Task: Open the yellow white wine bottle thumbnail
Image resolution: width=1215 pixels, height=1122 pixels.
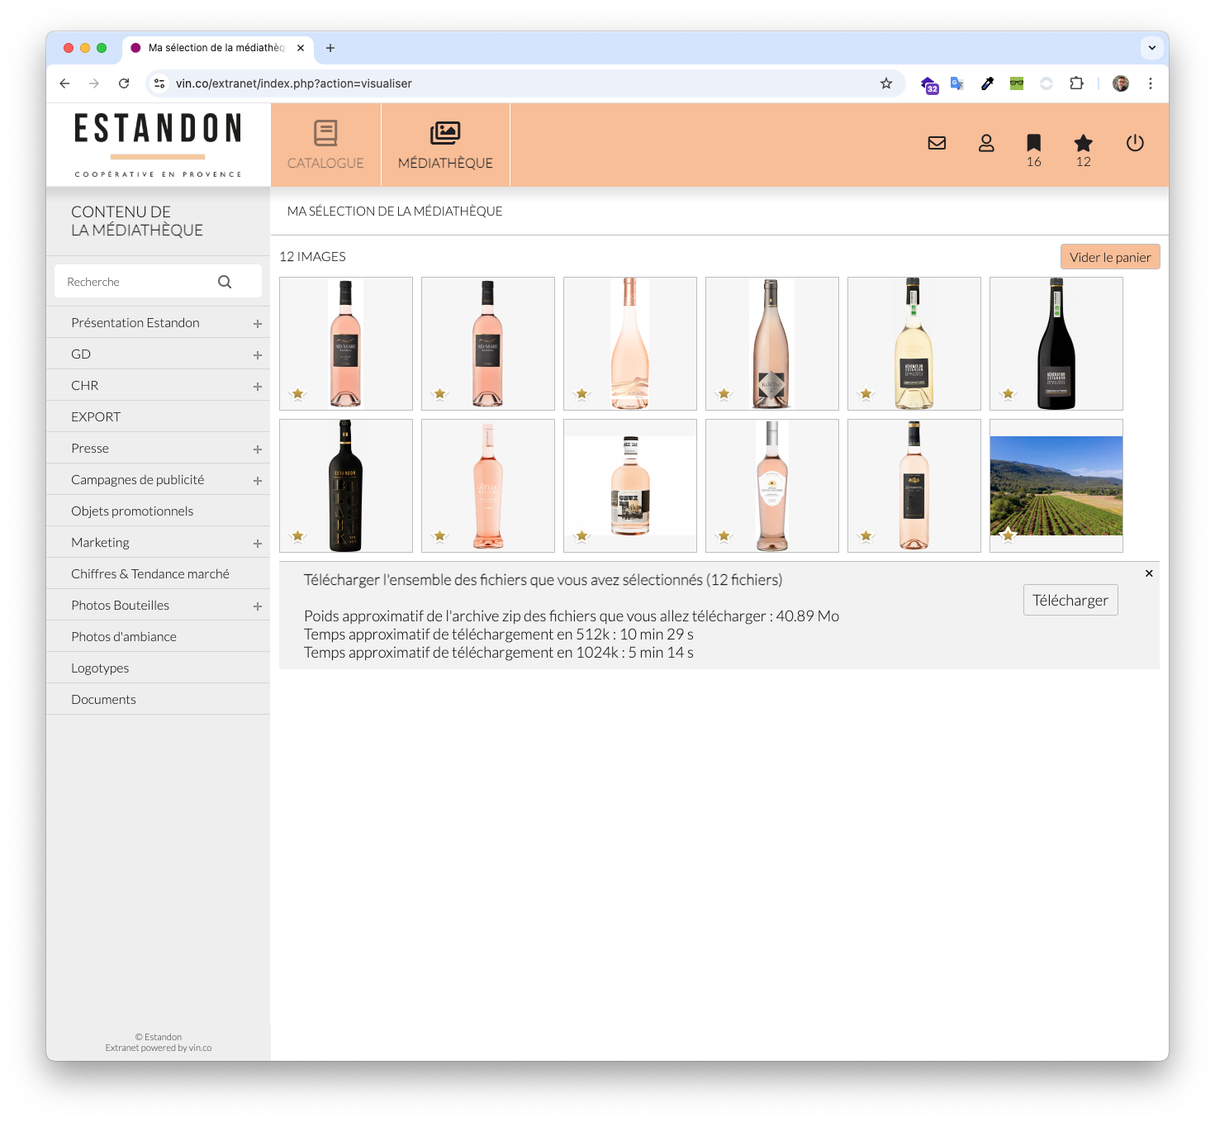Action: (x=914, y=344)
